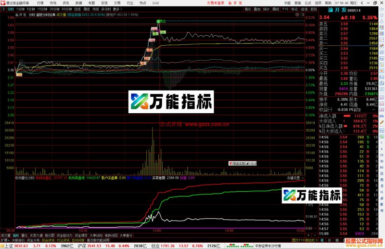Select the 资金驱动力 indicator tab
The image size is (385, 249).
pyautogui.click(x=64, y=236)
